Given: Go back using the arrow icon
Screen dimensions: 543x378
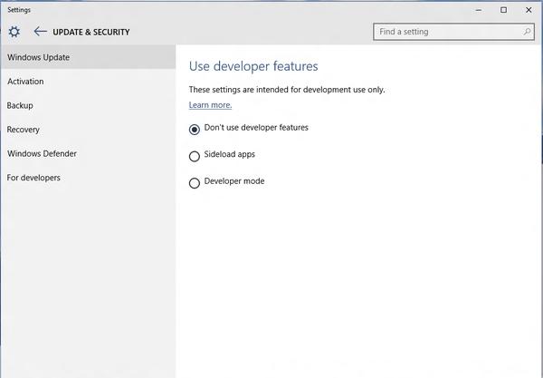Looking at the screenshot, I should [x=40, y=32].
